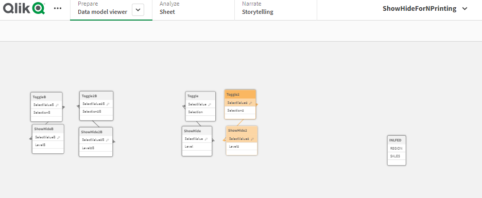Select the INLFED table header
Viewport: 482px width, 198px height.
[397, 140]
